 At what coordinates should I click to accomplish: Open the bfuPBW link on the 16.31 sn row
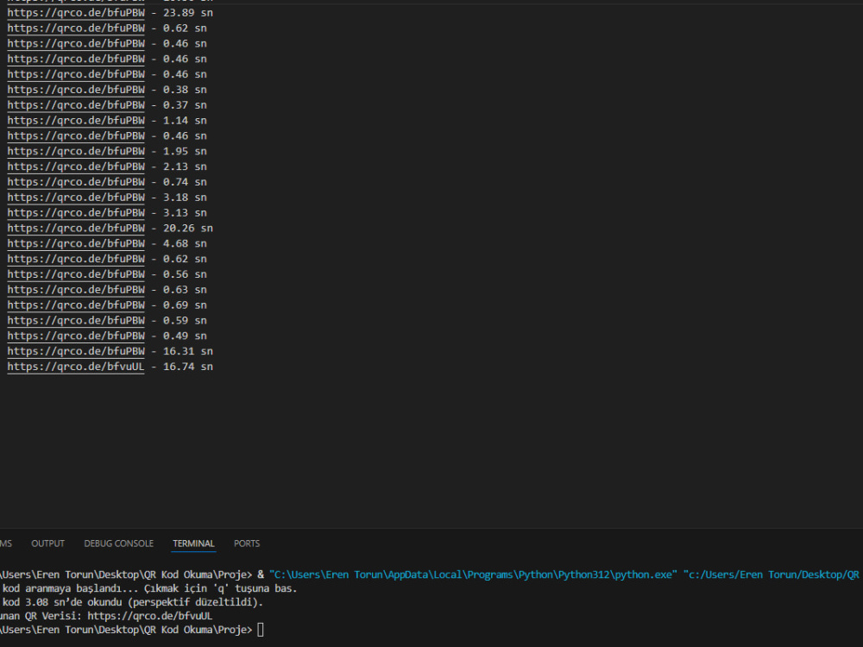pyautogui.click(x=76, y=352)
